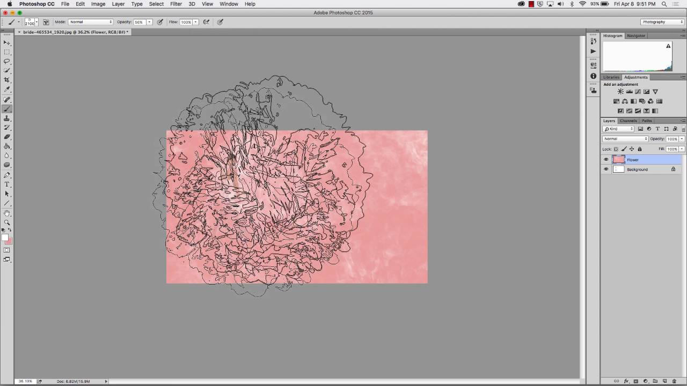The width and height of the screenshot is (687, 386).
Task: Open the layer filter Kind dropdown
Action: pos(618,129)
